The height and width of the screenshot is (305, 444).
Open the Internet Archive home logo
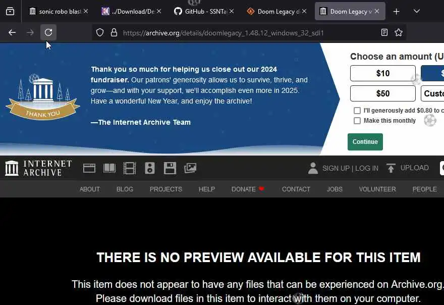tap(38, 168)
